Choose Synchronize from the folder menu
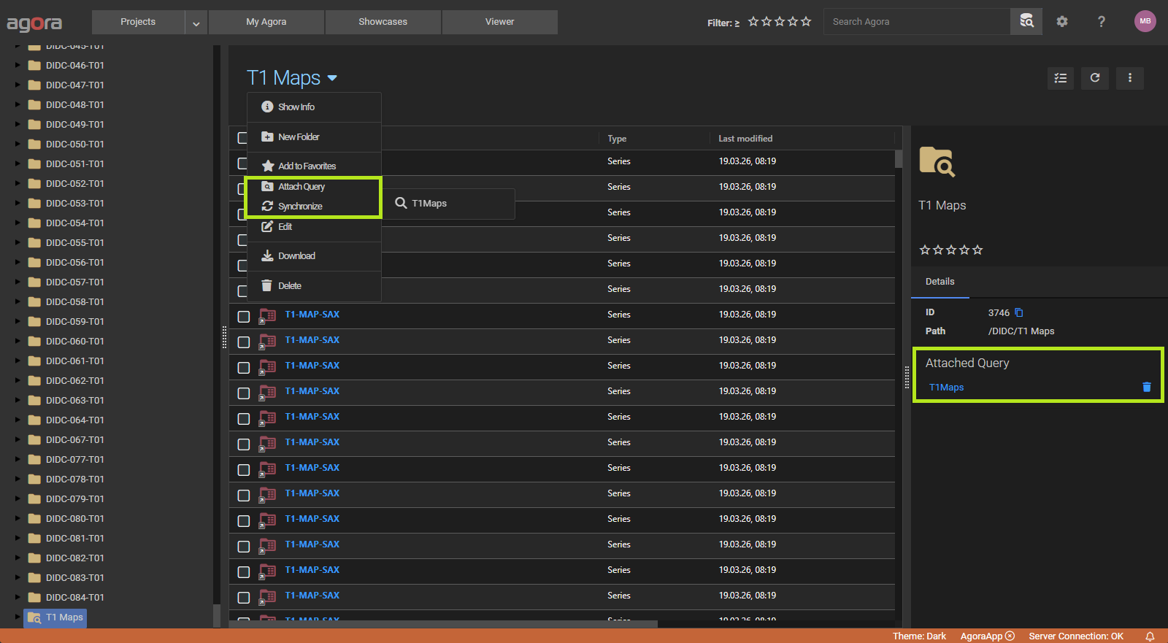The width and height of the screenshot is (1168, 643). pos(300,207)
